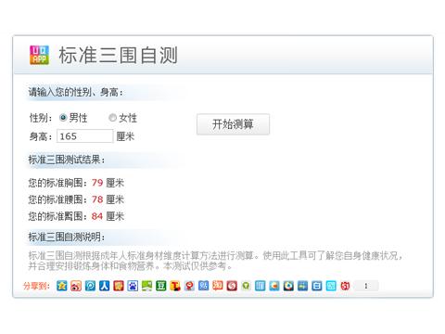The image size is (445, 334).
Task: Click the 标准三围自测说明 heading
Action: [67, 238]
